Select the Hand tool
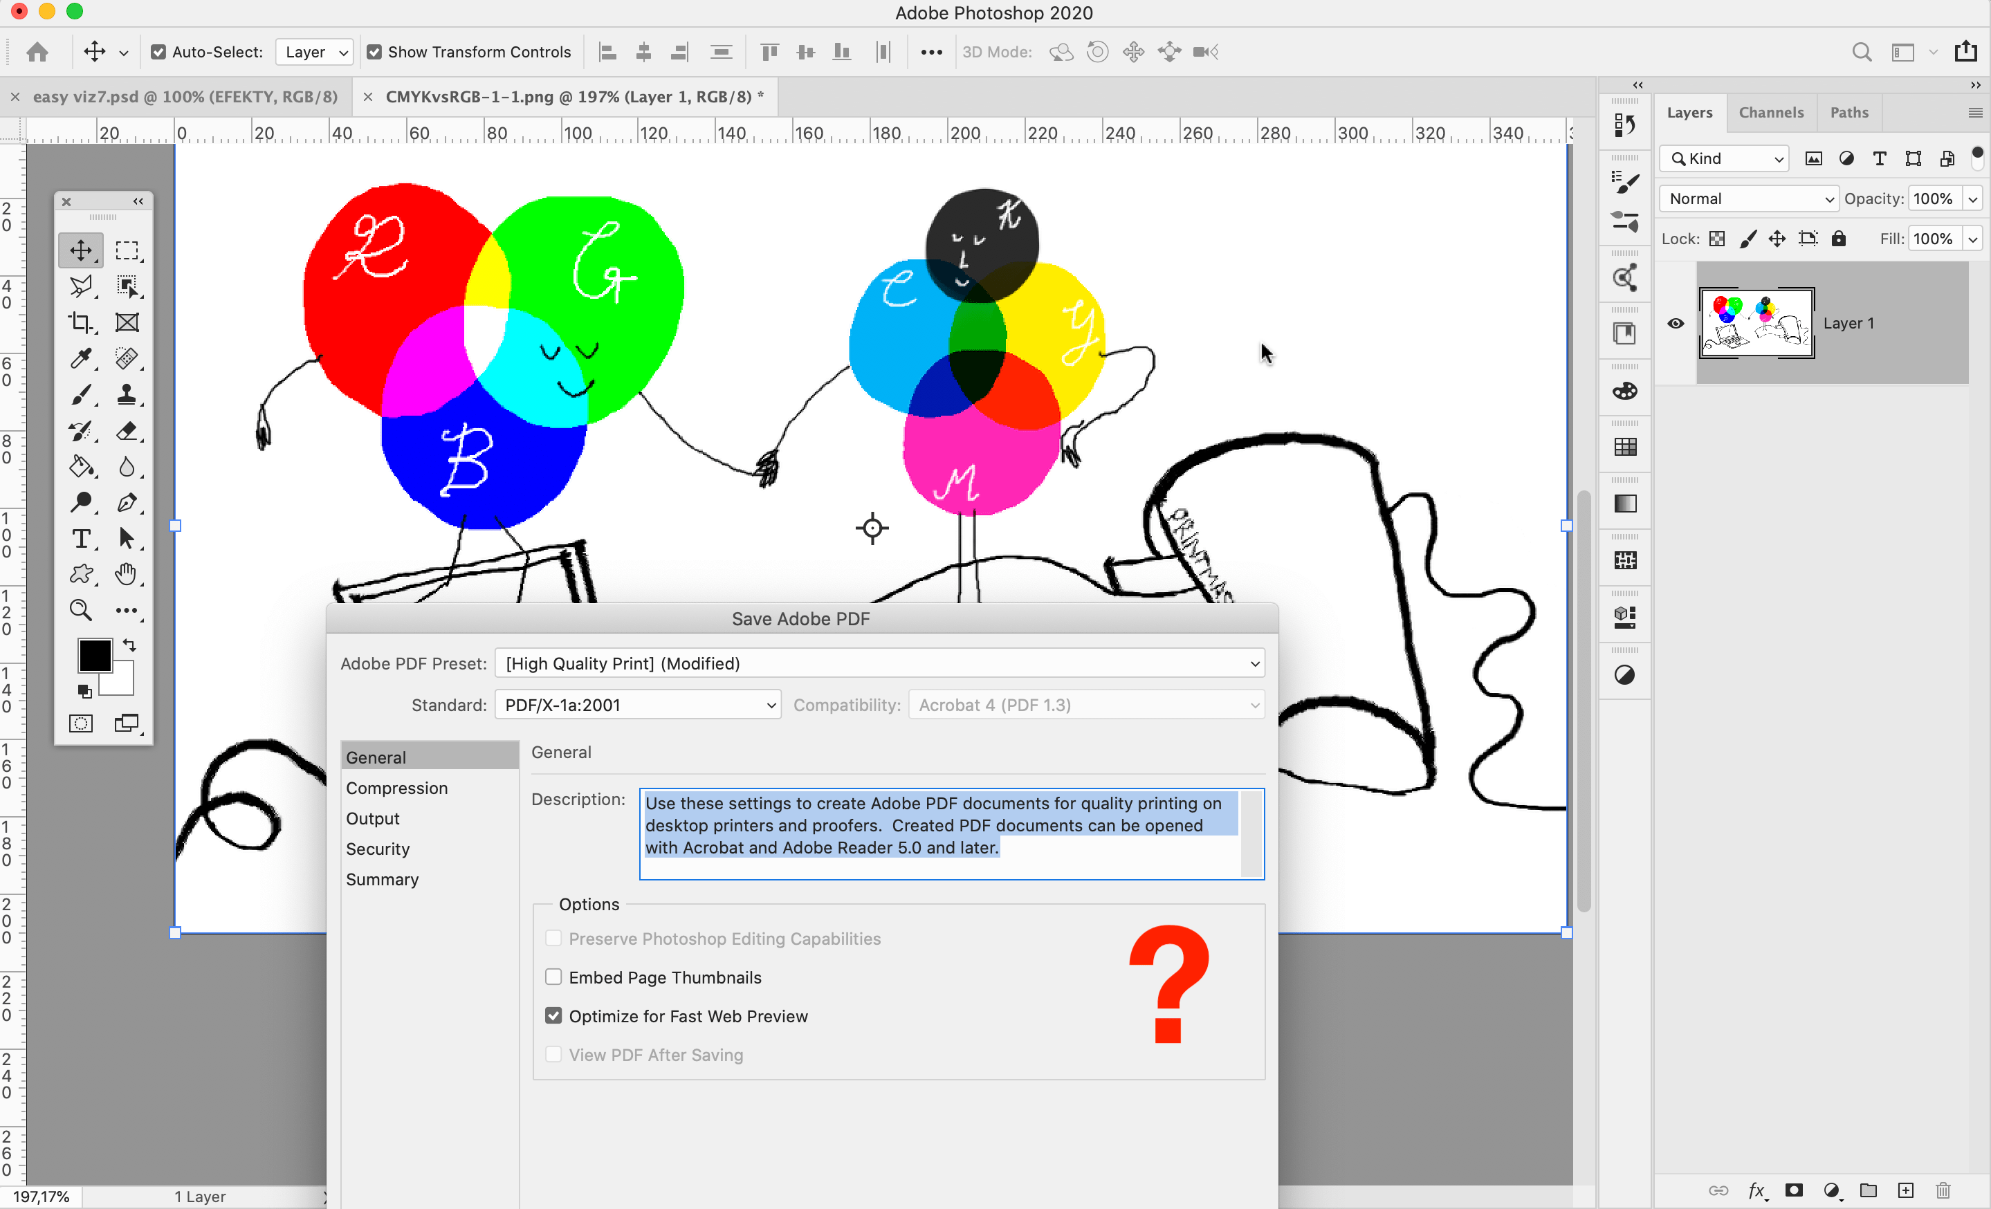 point(127,574)
